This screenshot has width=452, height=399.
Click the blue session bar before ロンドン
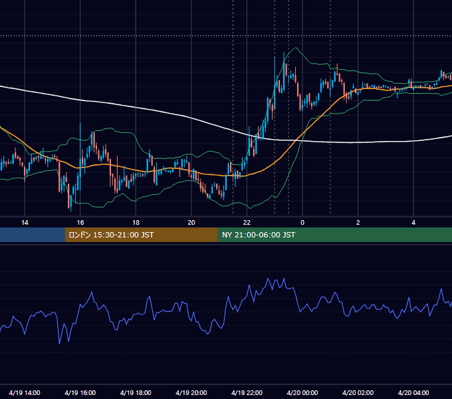click(33, 235)
